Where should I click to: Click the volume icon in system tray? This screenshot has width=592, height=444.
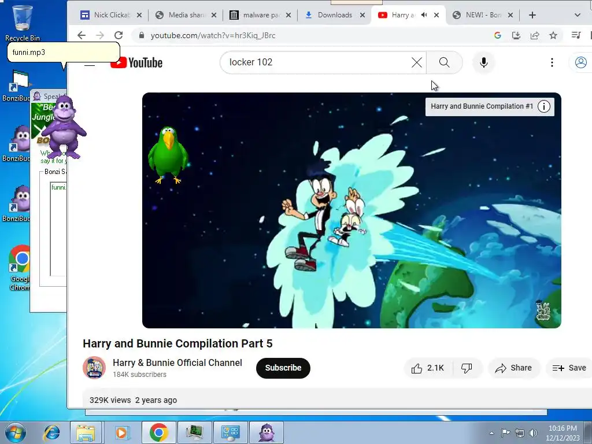click(x=533, y=433)
